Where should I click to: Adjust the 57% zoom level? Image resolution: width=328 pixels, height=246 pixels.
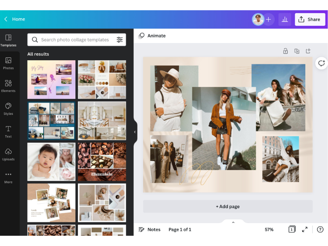[269, 230]
